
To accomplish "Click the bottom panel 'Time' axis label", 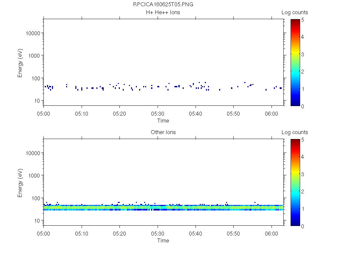I will point(163,240).
